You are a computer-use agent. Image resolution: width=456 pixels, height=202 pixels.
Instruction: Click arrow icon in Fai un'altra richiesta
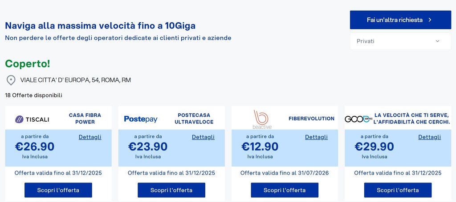click(430, 20)
